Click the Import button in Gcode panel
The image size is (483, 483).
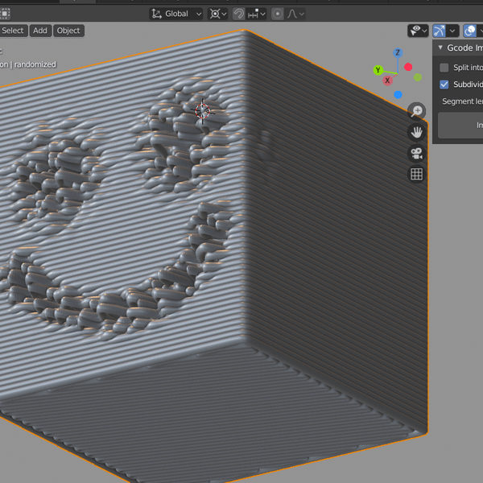point(460,125)
